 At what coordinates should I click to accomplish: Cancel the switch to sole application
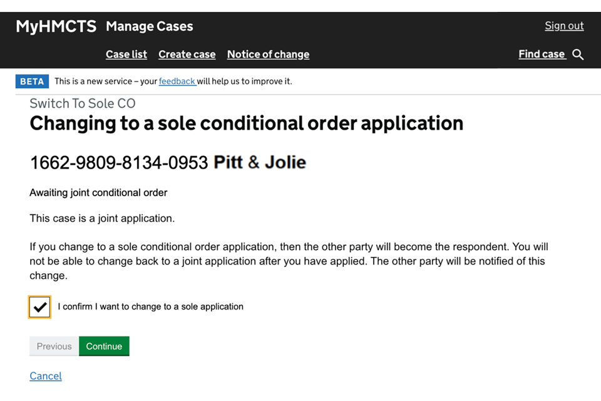[x=46, y=376]
